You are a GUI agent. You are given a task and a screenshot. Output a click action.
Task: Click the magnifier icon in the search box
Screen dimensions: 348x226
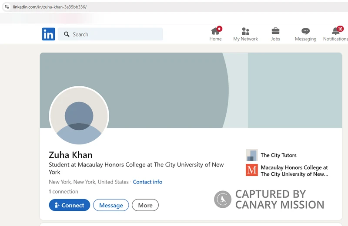tap(67, 34)
